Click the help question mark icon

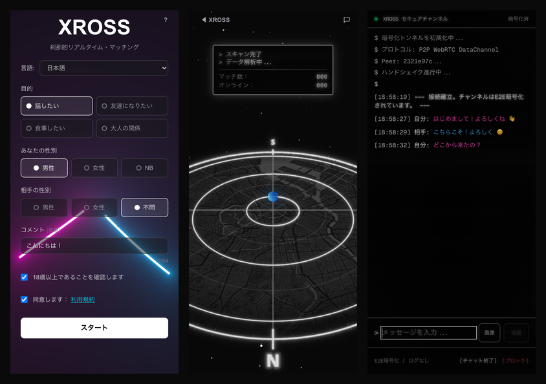point(166,20)
